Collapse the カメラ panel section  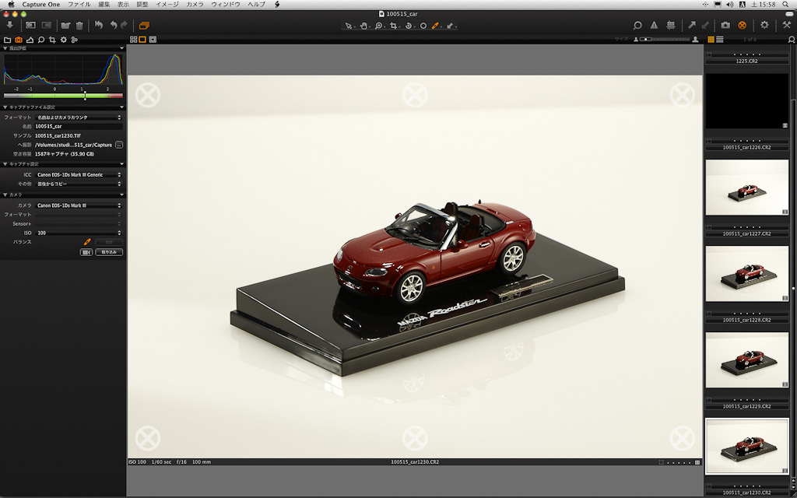click(x=5, y=195)
